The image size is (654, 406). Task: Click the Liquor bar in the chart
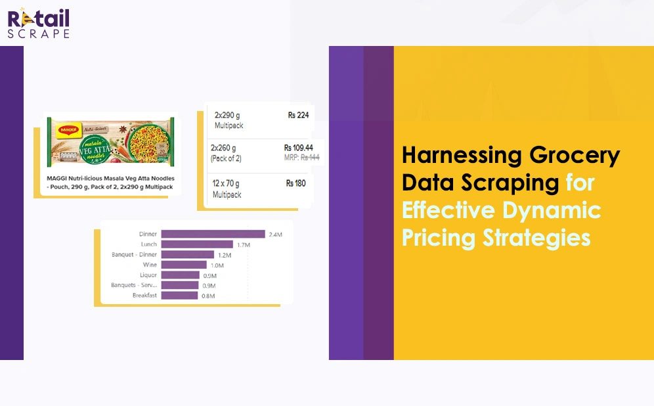[180, 275]
